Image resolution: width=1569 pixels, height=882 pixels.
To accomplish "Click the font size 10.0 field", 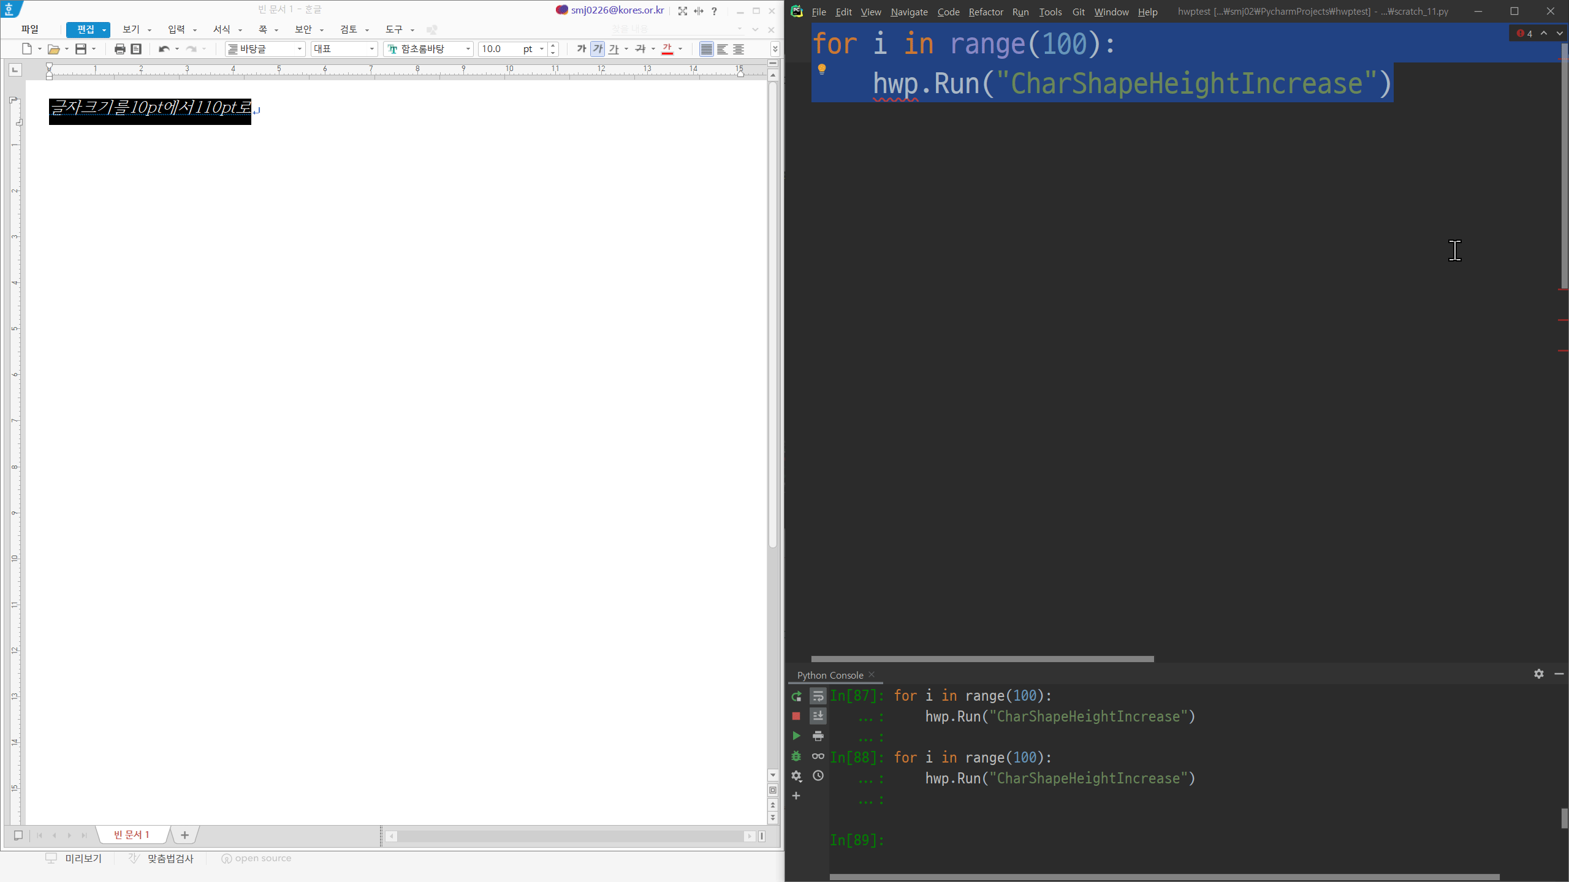I will click(x=500, y=49).
